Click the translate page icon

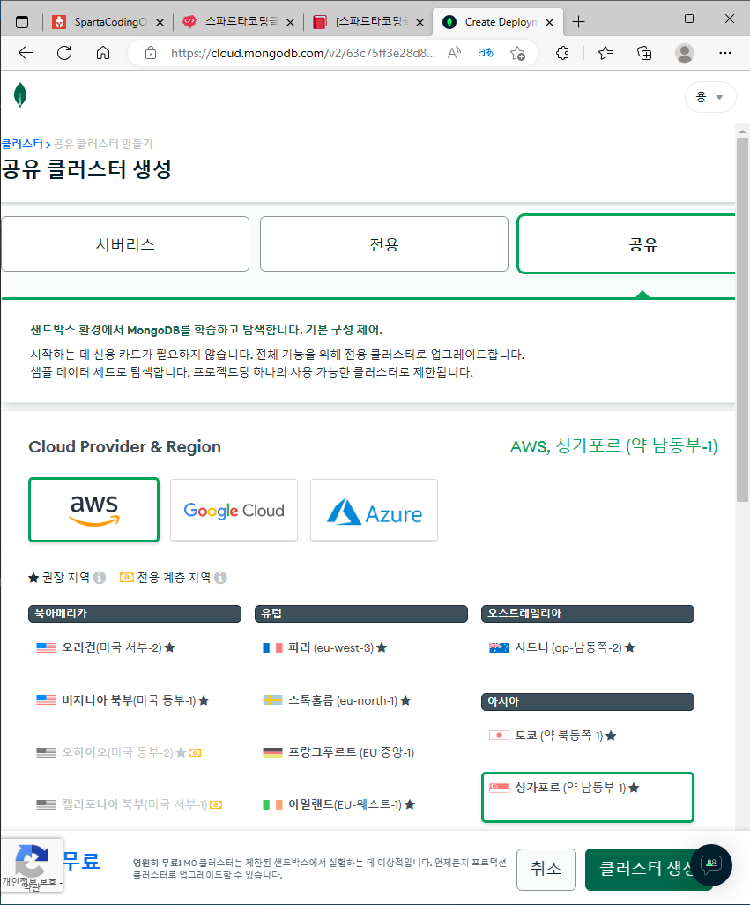tap(486, 53)
